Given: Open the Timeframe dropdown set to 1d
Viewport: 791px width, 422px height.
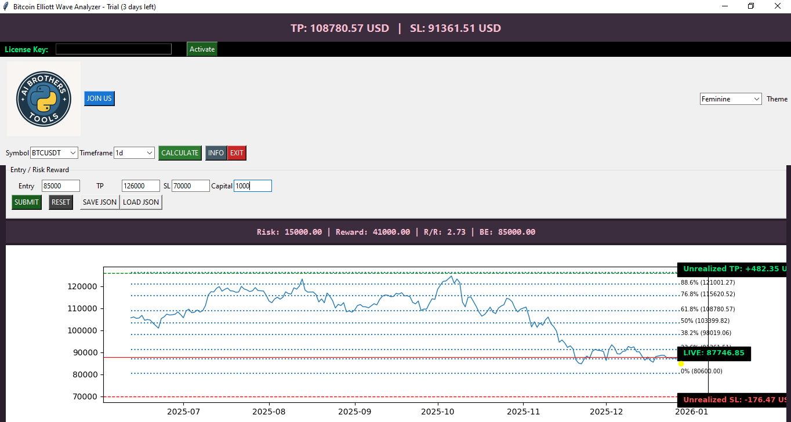Looking at the screenshot, I should pos(134,152).
